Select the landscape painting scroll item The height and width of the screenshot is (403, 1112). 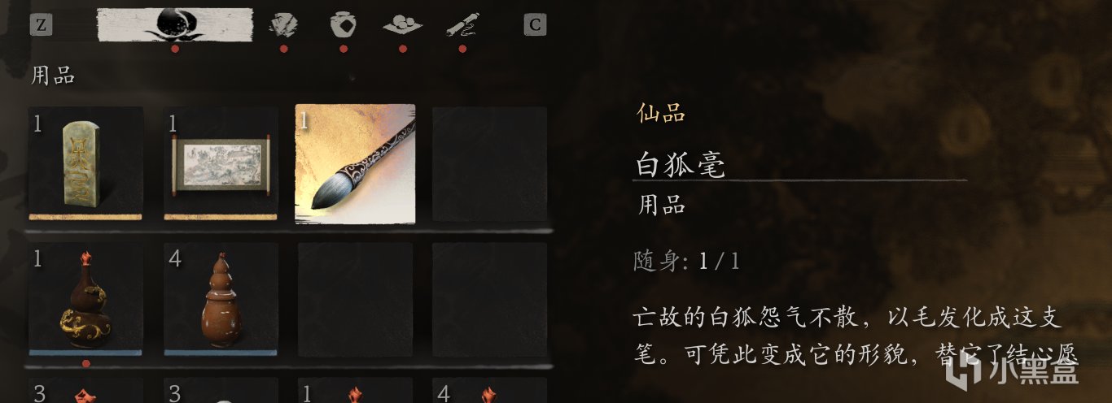(x=221, y=162)
